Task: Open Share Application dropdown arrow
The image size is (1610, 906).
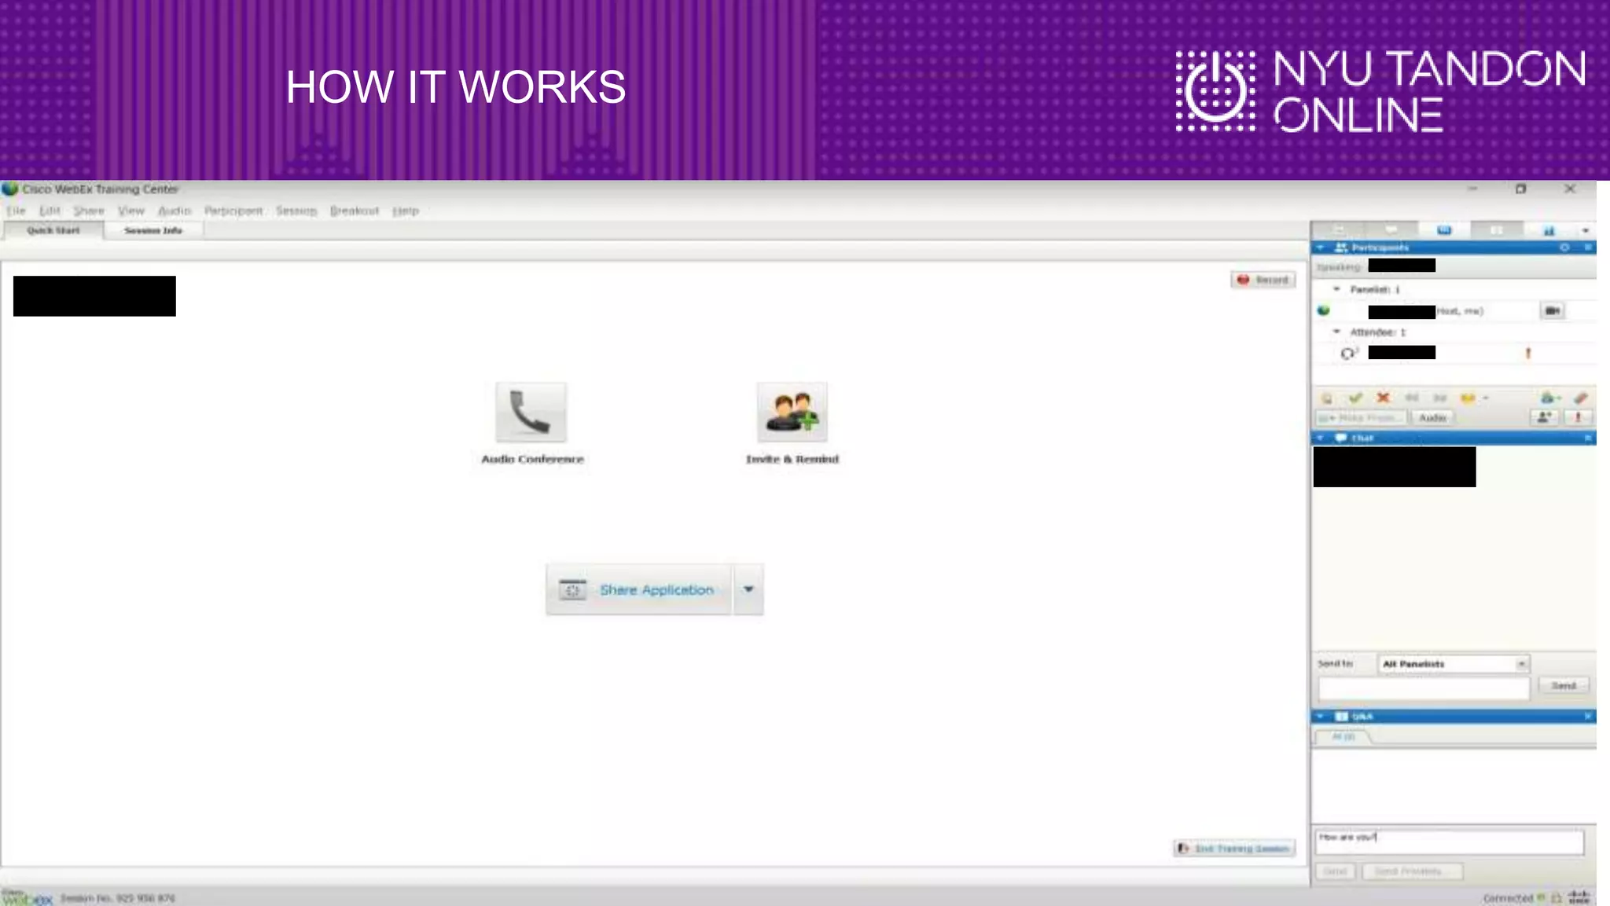Action: pos(748,589)
